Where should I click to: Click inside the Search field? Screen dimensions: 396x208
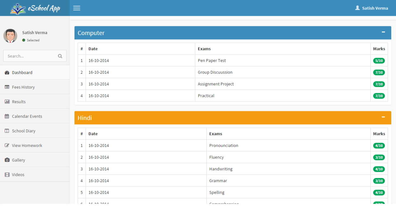[x=32, y=56]
